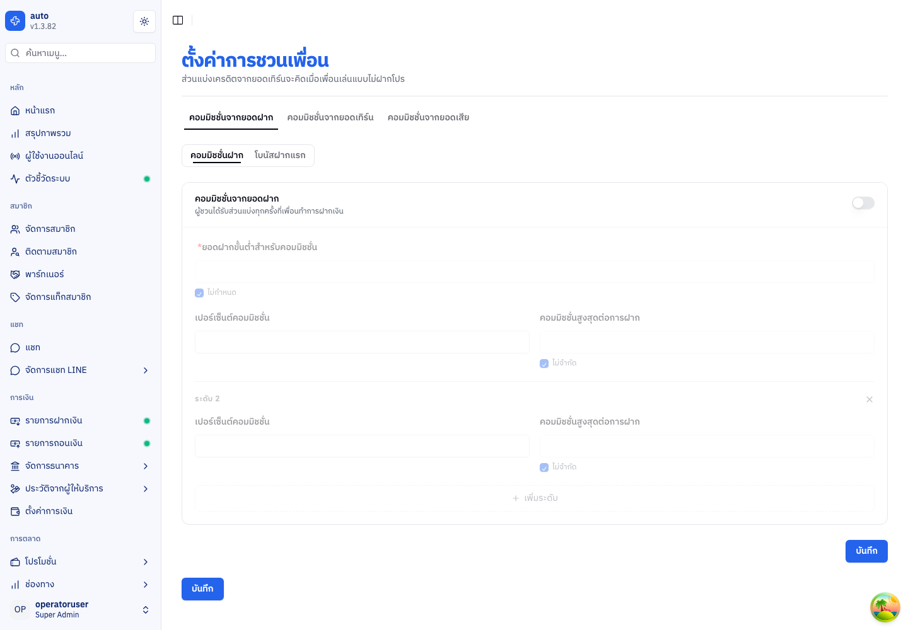Image resolution: width=908 pixels, height=630 pixels.
Task: Open ตั้งค่าการเงิน link
Action: pyautogui.click(x=80, y=512)
